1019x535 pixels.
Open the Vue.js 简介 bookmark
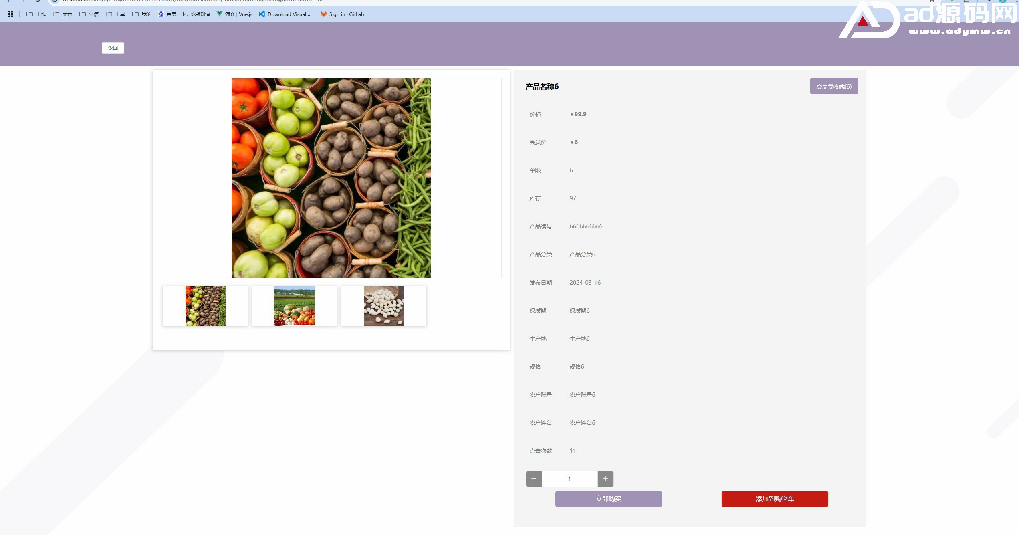pos(235,14)
